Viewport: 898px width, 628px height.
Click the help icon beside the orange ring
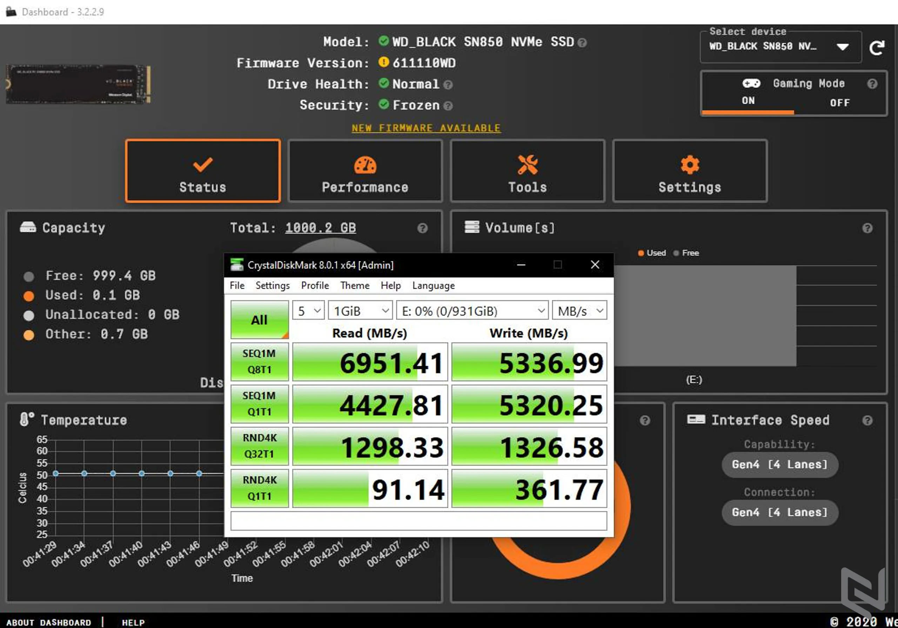[x=644, y=421]
